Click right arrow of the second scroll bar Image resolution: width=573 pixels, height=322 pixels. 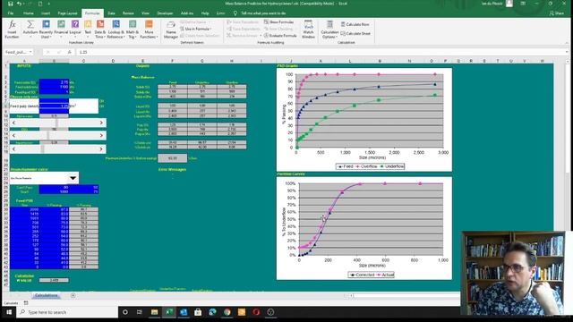tap(101, 135)
